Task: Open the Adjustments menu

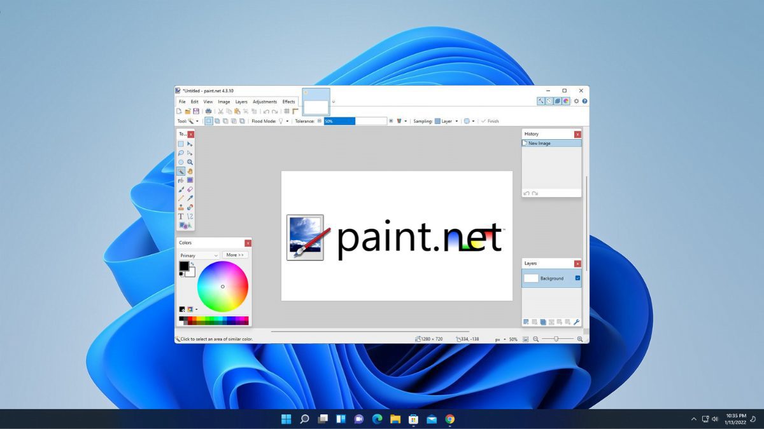Action: [x=265, y=102]
